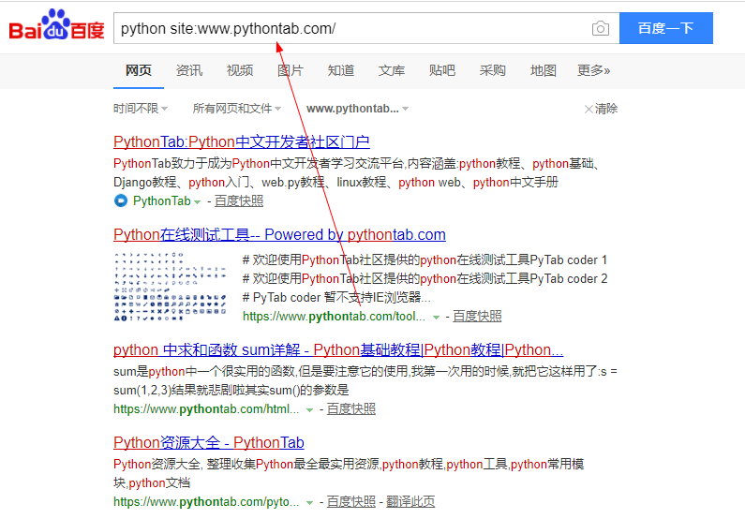Image resolution: width=745 pixels, height=519 pixels.
Task: Open result Python在线测试工具-- Powered by pythontab.com
Action: 279,234
